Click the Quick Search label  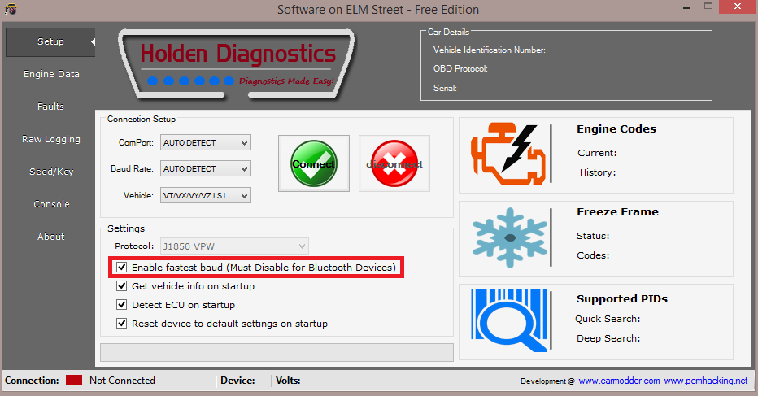click(x=608, y=319)
